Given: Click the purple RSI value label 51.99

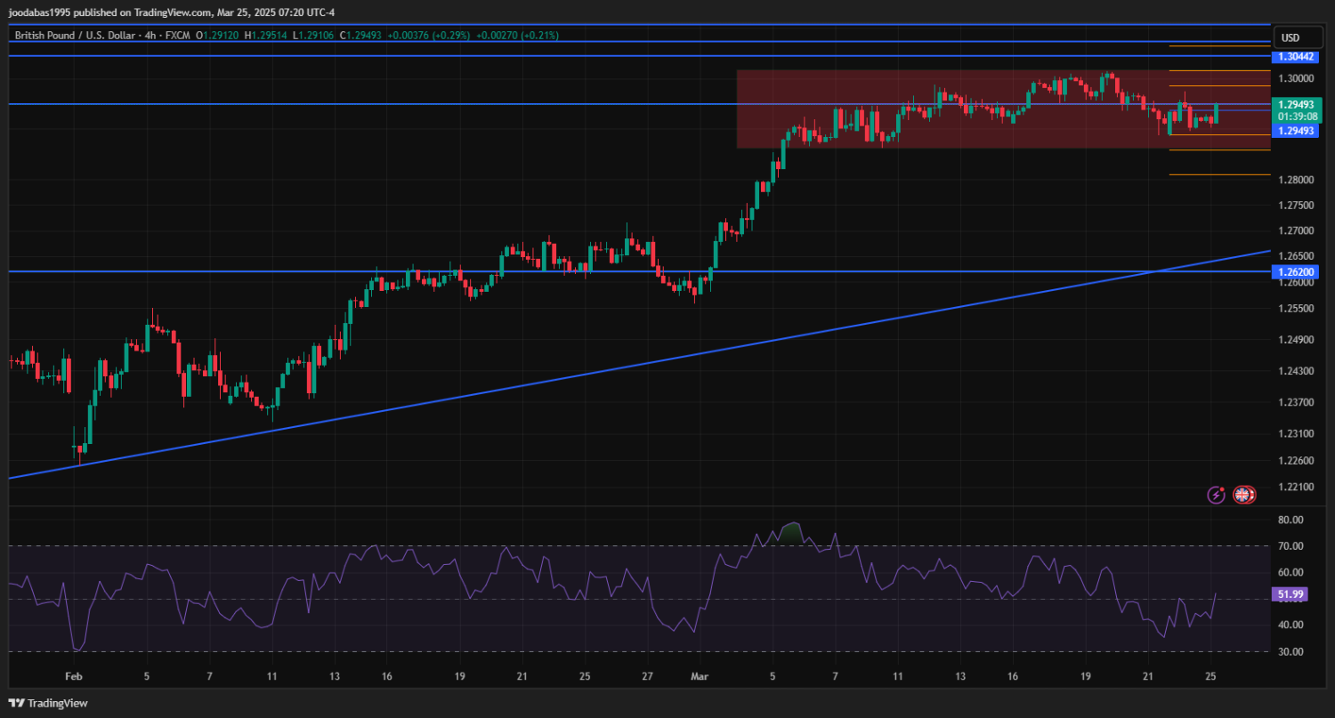Looking at the screenshot, I should tap(1290, 594).
